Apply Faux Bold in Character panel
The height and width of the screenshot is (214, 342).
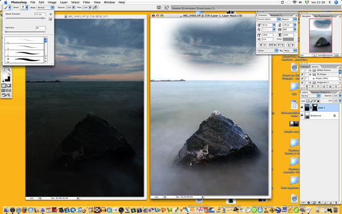pyautogui.click(x=260, y=45)
